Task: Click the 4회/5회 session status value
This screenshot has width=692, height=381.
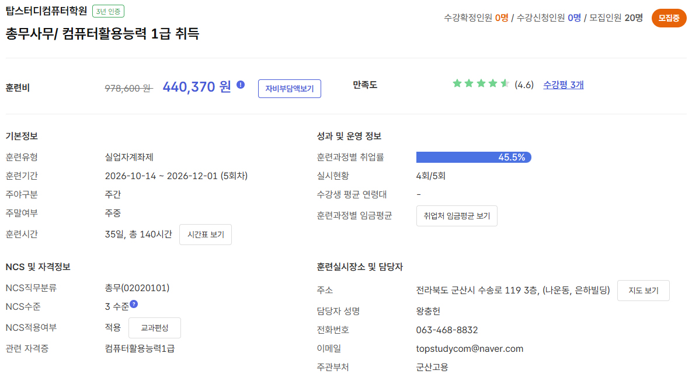Action: [x=430, y=176]
